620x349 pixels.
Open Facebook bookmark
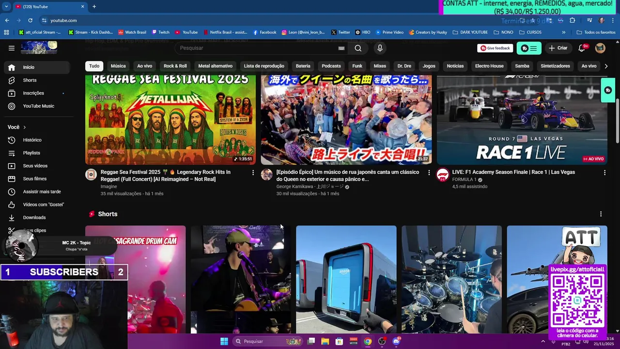[x=264, y=32]
